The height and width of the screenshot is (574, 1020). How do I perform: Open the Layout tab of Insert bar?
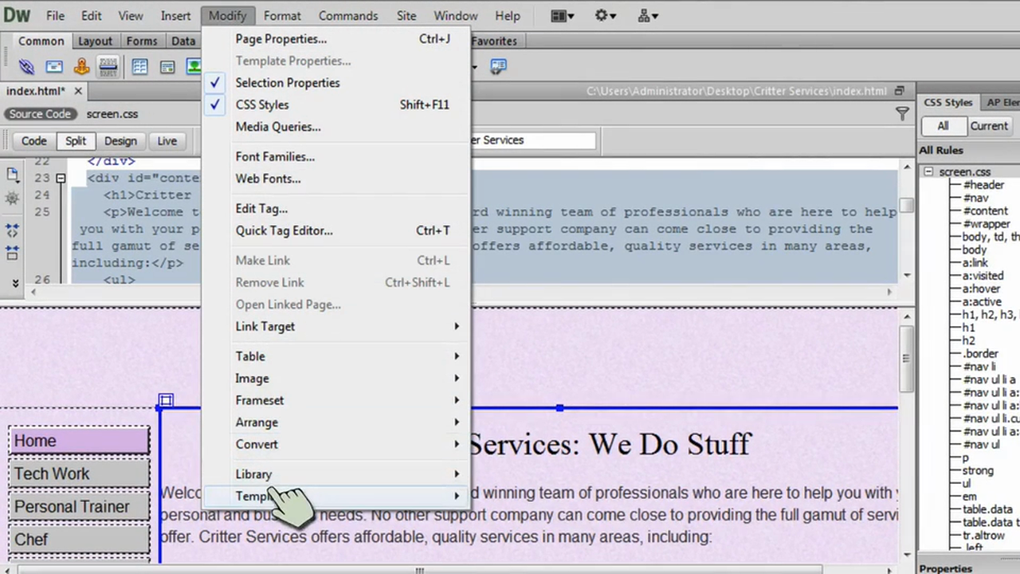point(95,41)
